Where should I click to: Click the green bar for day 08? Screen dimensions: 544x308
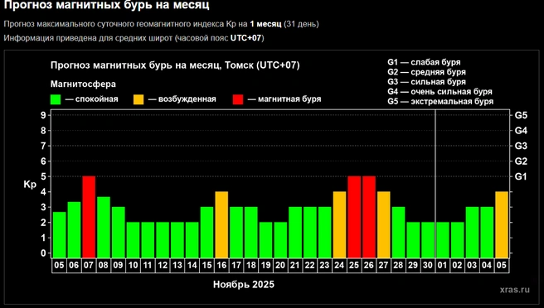[104, 227]
